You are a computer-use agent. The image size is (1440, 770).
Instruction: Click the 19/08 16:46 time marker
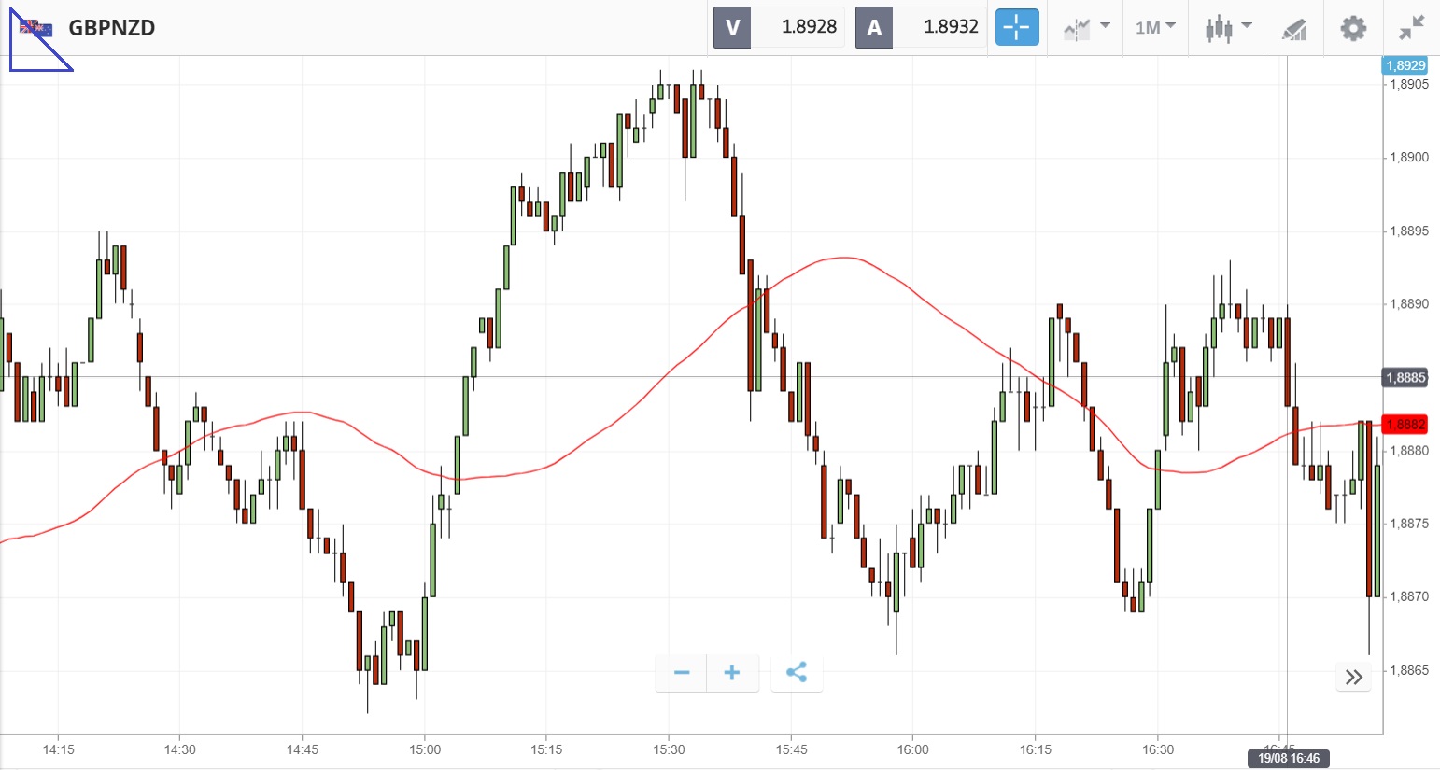pyautogui.click(x=1289, y=758)
